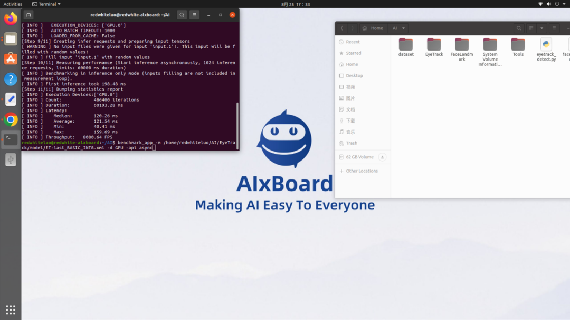
Task: Minimize the terminal window
Action: coord(208,15)
